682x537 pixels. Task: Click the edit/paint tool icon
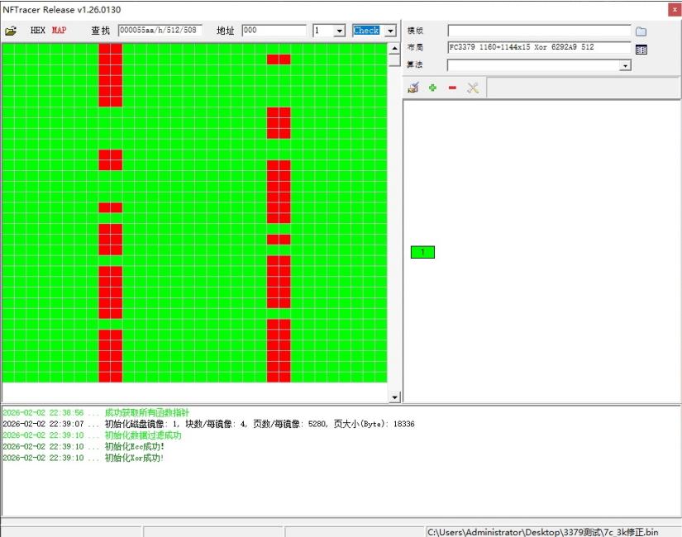coord(413,88)
